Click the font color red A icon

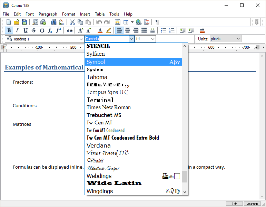[100, 30]
